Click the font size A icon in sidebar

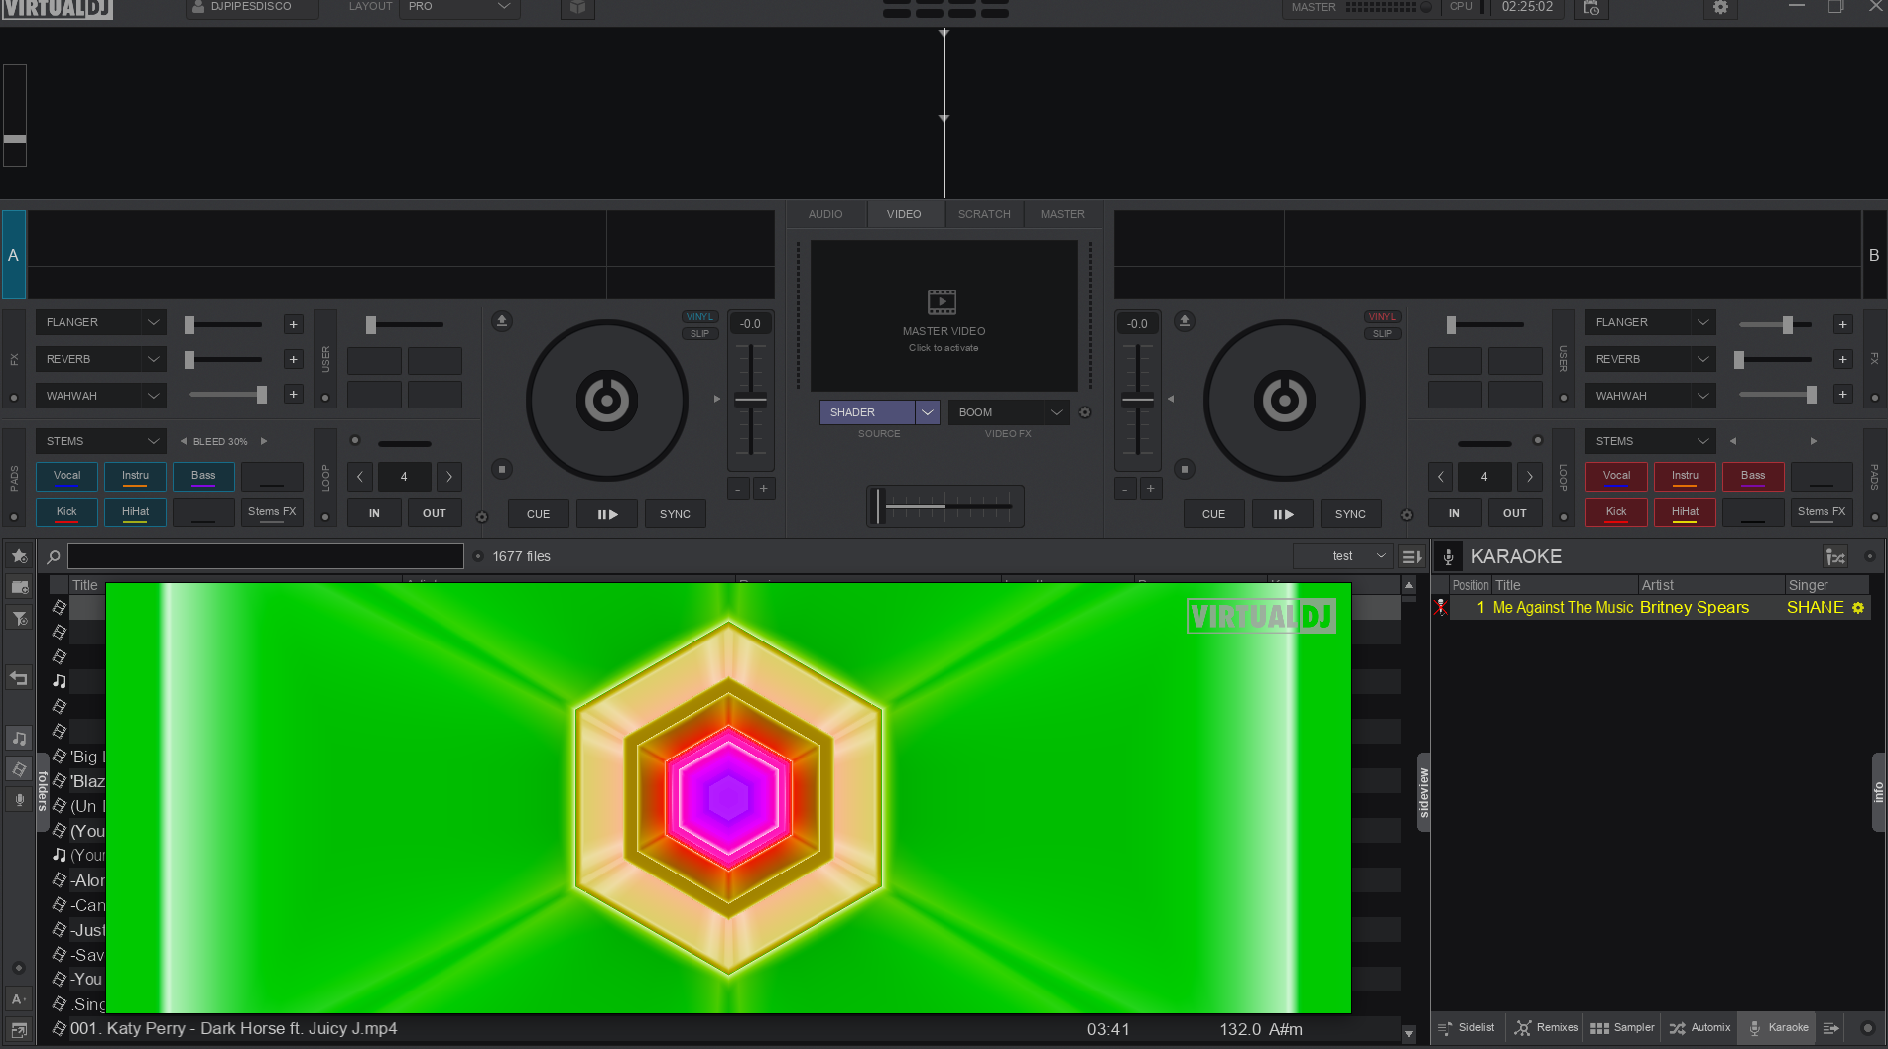pyautogui.click(x=19, y=999)
